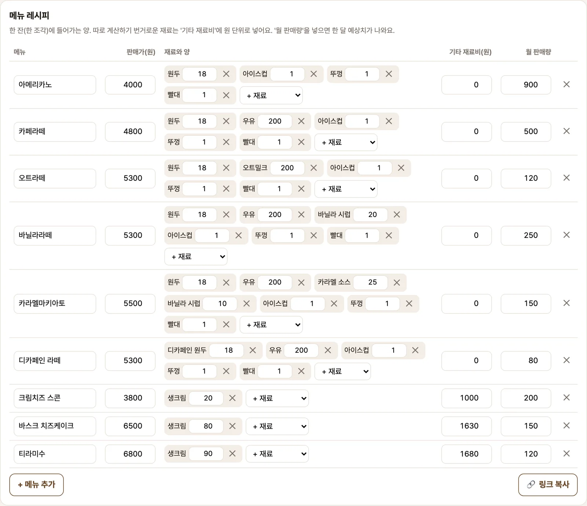Delete the 카페라떼 menu row
The height and width of the screenshot is (506, 587).
(566, 131)
